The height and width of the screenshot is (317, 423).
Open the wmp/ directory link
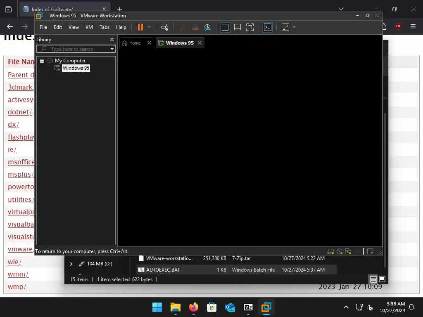coord(17,286)
